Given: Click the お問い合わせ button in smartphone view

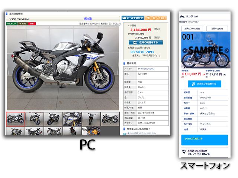Looking at the screenshot, I should 217,29.
